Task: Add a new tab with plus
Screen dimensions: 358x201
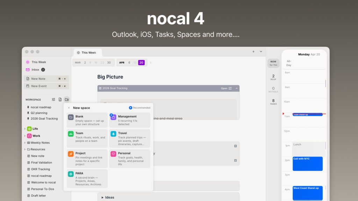Action: [x=253, y=52]
